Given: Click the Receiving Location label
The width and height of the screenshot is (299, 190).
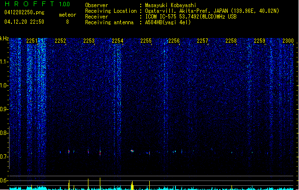Looking at the screenshot, I should point(111,11).
